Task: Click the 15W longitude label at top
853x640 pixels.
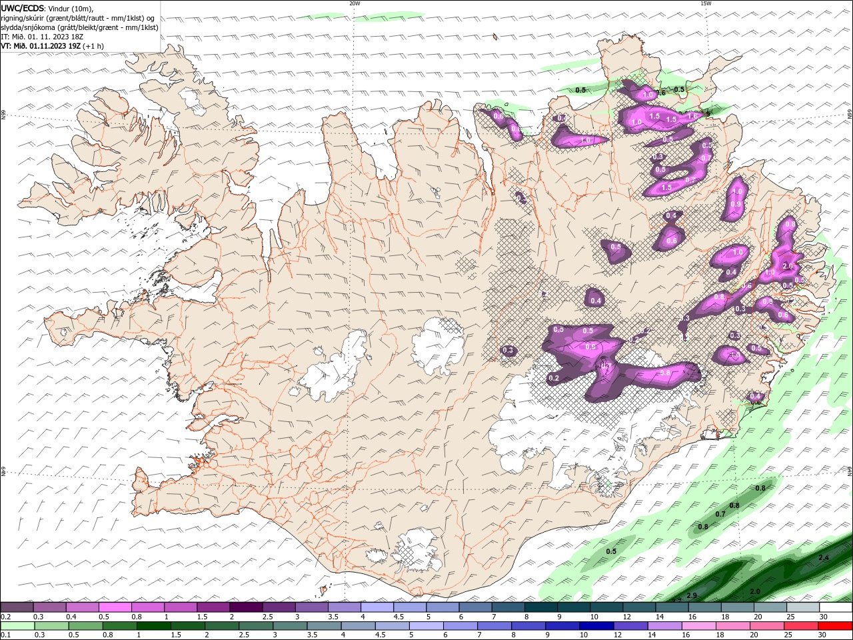Action: click(x=706, y=3)
